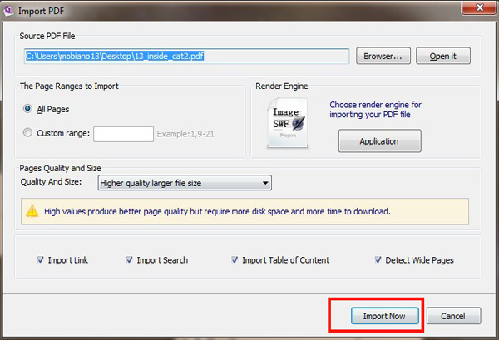Click the 'Pages Quality and Size' label

click(x=60, y=168)
